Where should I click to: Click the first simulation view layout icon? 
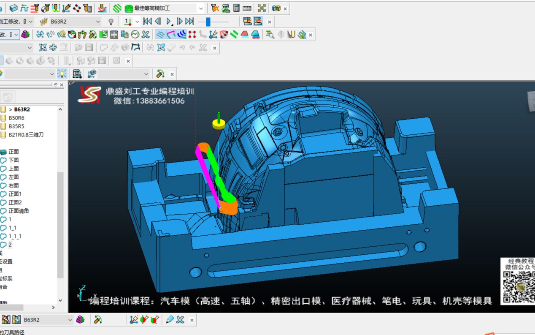tap(247, 21)
